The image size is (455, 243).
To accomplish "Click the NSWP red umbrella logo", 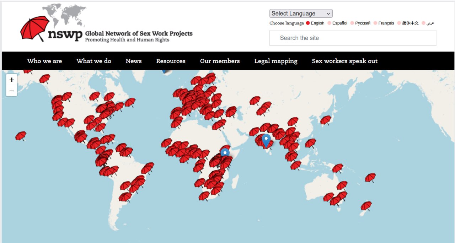I will click(35, 28).
